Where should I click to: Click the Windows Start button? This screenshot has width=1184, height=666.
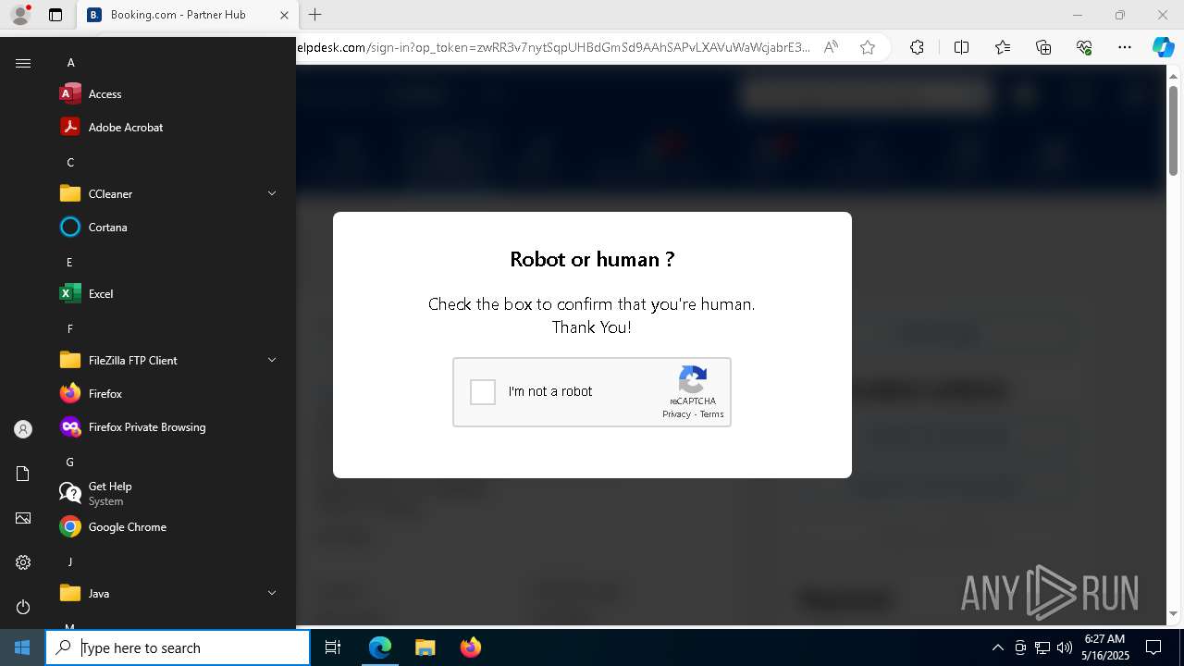(x=22, y=647)
